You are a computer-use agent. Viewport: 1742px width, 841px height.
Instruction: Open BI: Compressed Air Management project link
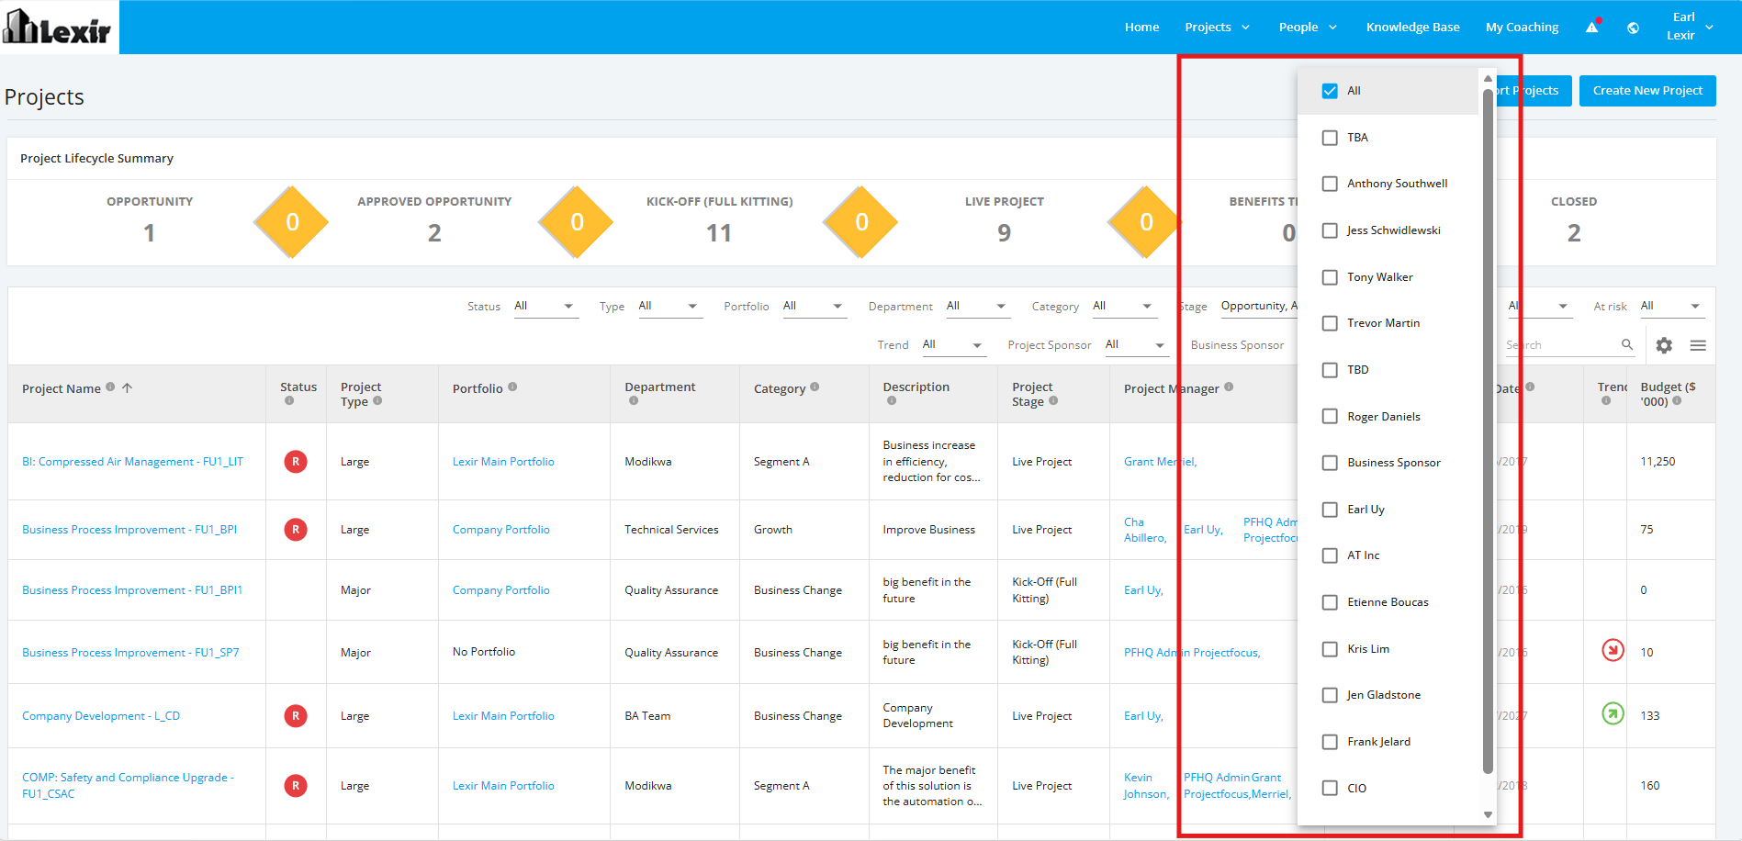point(133,462)
